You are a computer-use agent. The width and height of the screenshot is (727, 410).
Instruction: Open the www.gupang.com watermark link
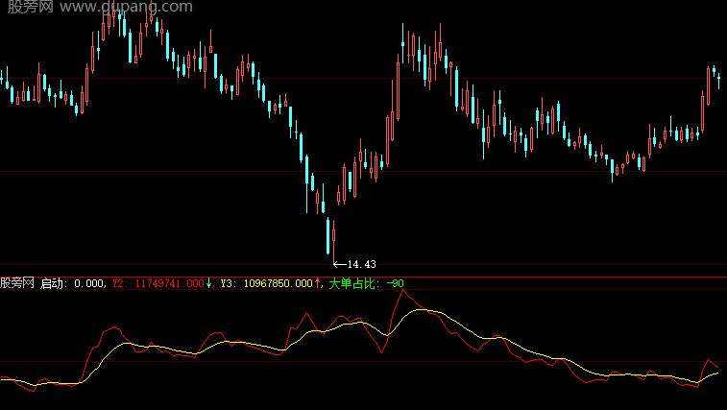click(x=126, y=7)
